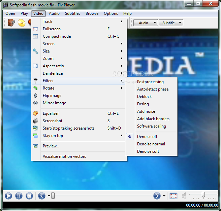
Task: Click the Preview picture icon
Action: pyautogui.click(x=35, y=146)
